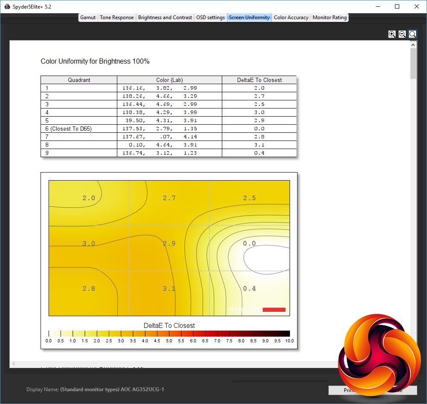Close the Spyder5Elite window
427x404 pixels.
tap(417, 6)
